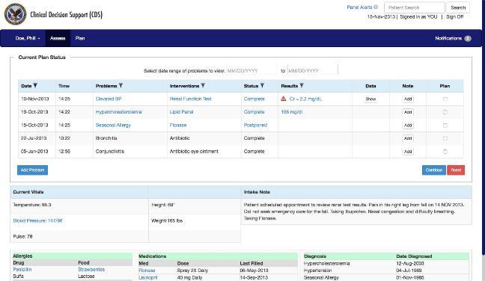Viewport: 485px width, 281px height.
Task: Select the Sulfa drug allergy entry
Action: point(18,276)
